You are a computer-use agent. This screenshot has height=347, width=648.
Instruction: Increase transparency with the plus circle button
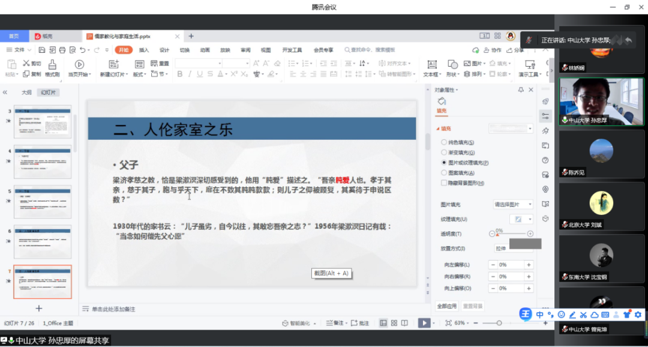tap(530, 234)
